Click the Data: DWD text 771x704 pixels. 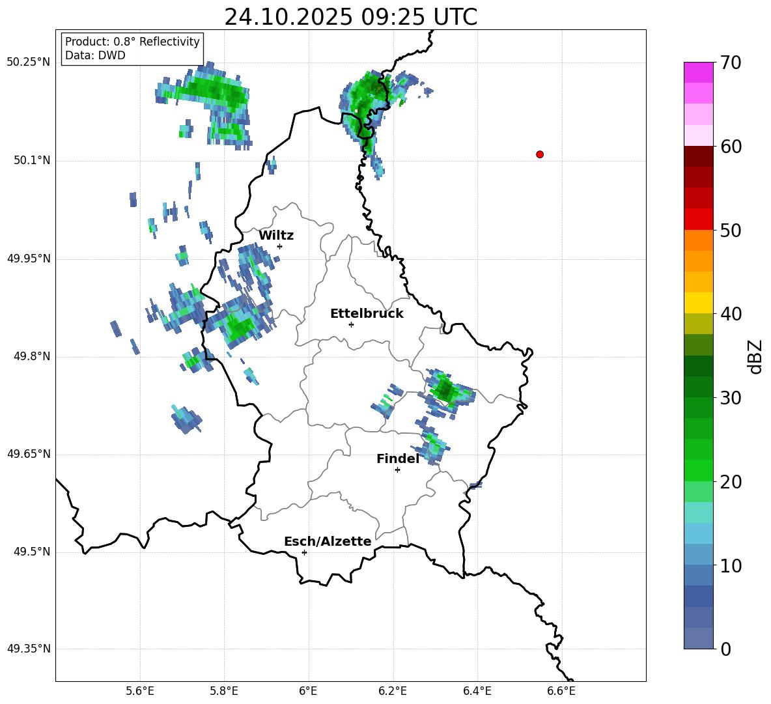tap(95, 55)
